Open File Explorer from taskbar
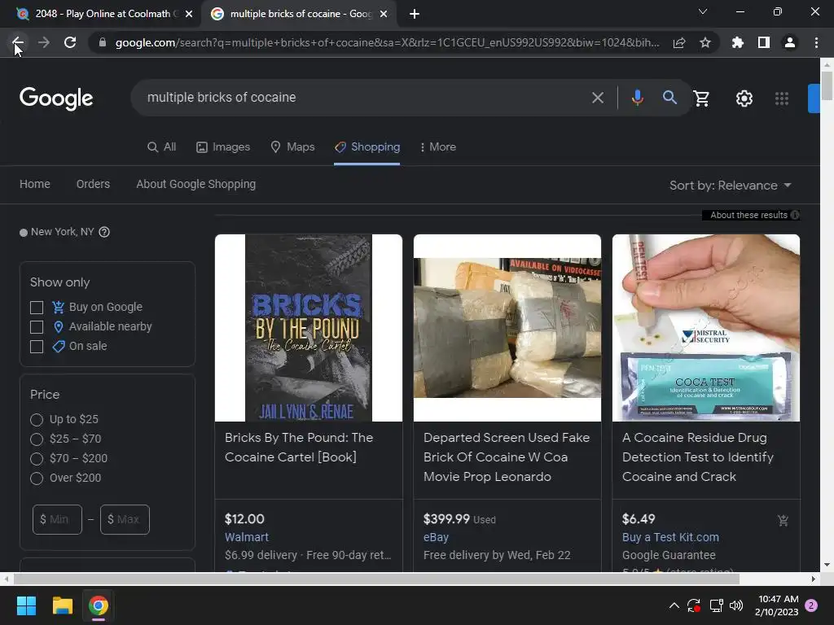Viewport: 834px width, 625px height. pyautogui.click(x=62, y=605)
